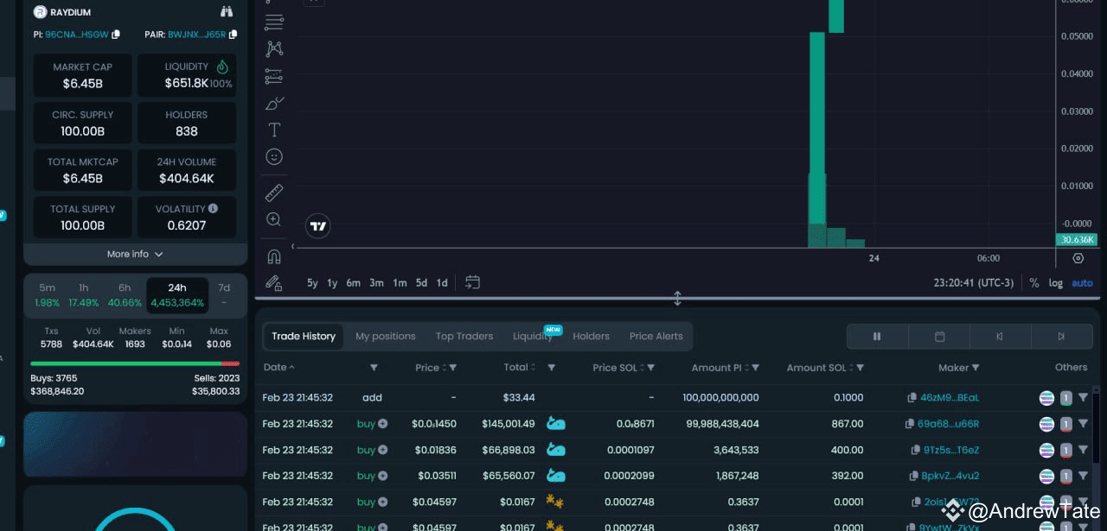
Task: Switch stats period to 6h
Action: click(125, 294)
